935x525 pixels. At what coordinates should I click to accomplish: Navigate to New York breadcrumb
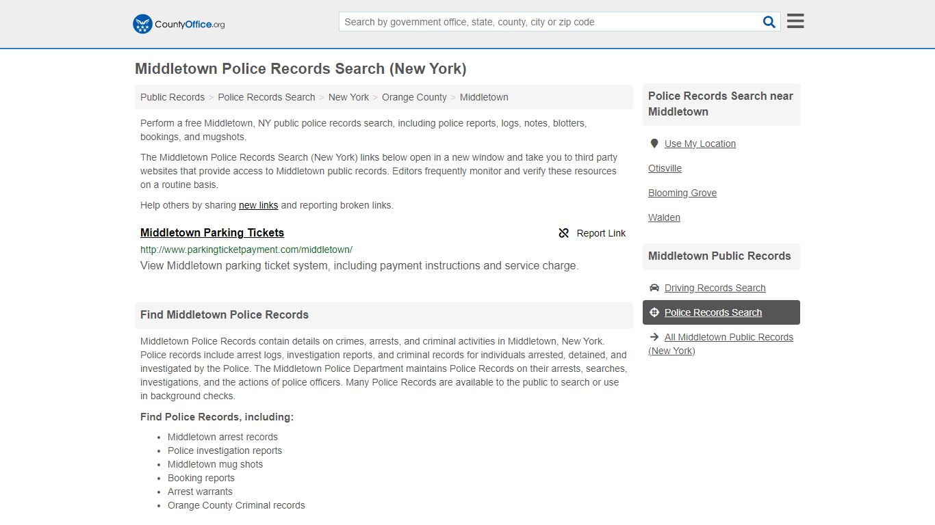pos(348,97)
